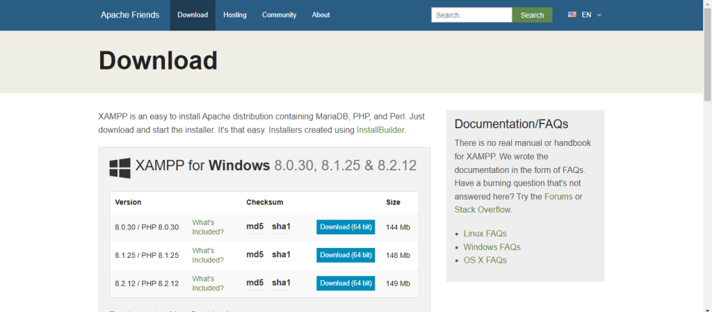Go to the About page
The width and height of the screenshot is (712, 312).
(x=321, y=15)
